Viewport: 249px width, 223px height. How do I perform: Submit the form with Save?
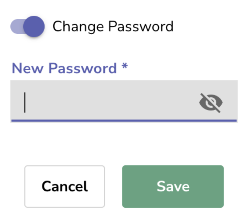[173, 186]
